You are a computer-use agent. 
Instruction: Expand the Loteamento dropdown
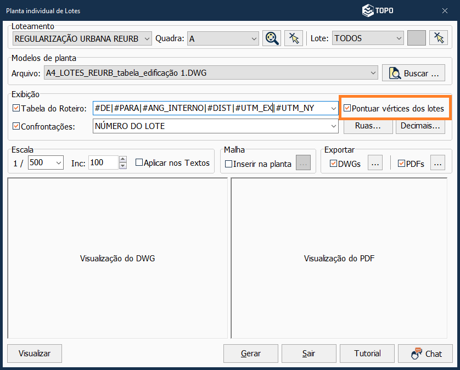[146, 38]
